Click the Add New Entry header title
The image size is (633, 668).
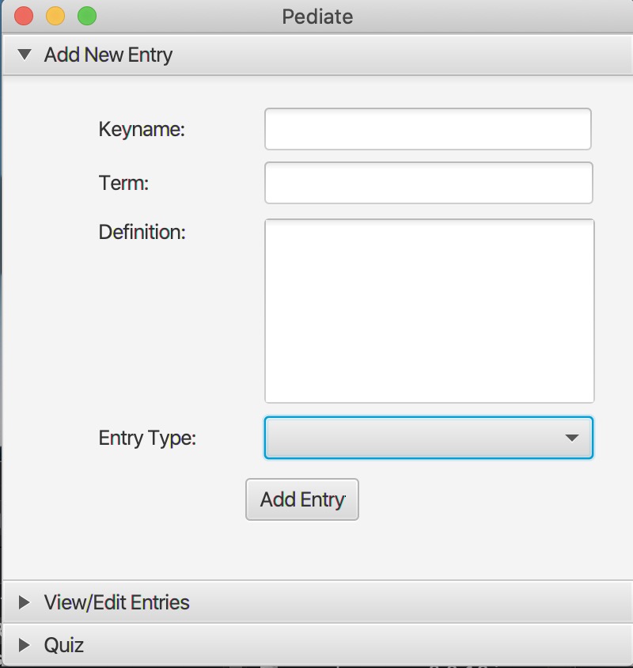point(108,55)
